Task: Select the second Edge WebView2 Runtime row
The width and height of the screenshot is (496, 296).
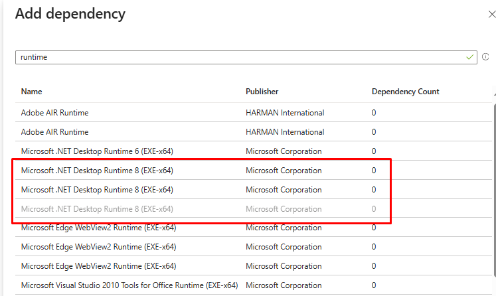Action: click(x=98, y=248)
